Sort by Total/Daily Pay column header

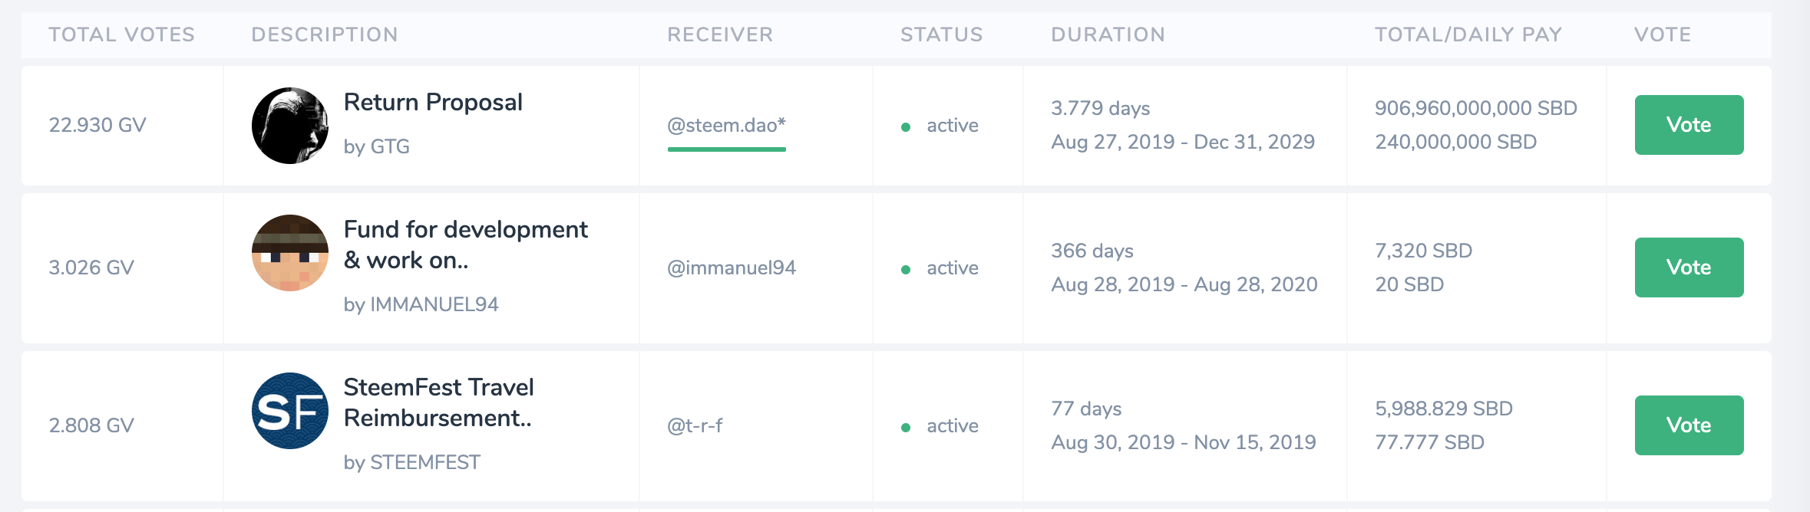point(1468,34)
